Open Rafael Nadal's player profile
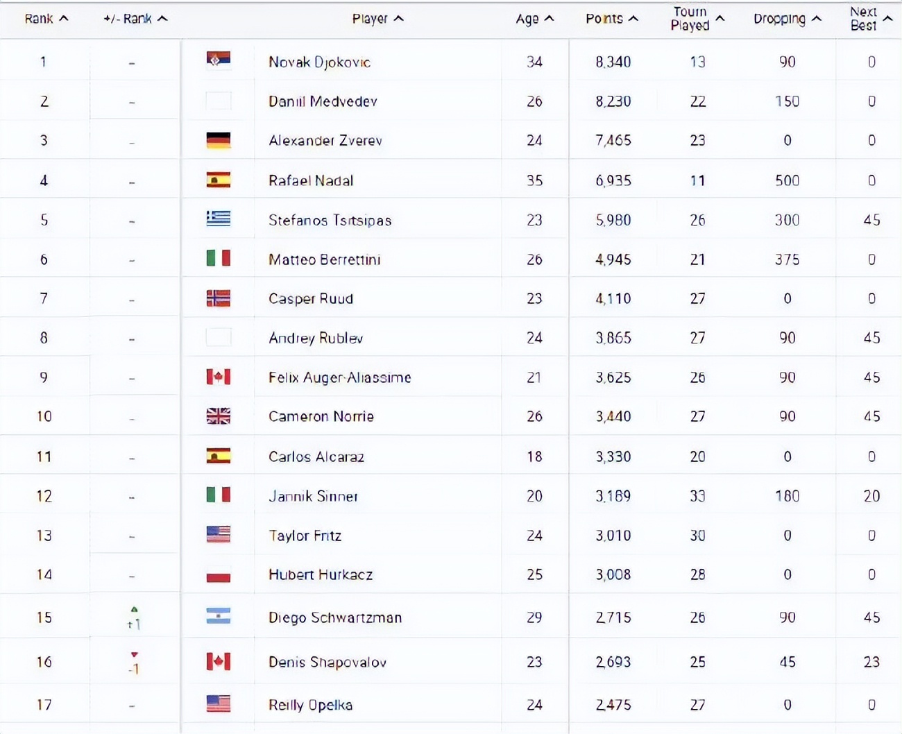This screenshot has width=902, height=734. pos(311,181)
